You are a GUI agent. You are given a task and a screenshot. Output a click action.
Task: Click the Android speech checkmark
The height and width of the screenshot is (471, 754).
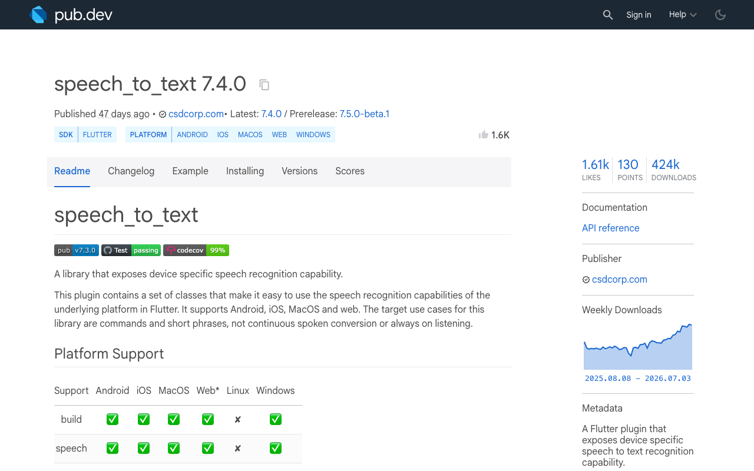113,448
